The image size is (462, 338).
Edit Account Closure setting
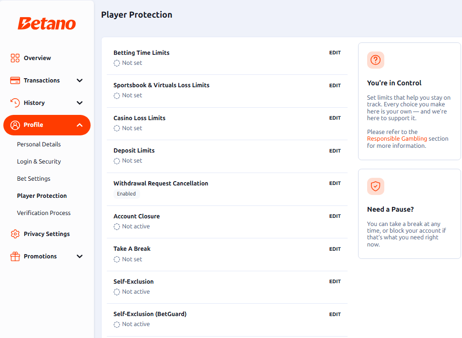coord(335,216)
